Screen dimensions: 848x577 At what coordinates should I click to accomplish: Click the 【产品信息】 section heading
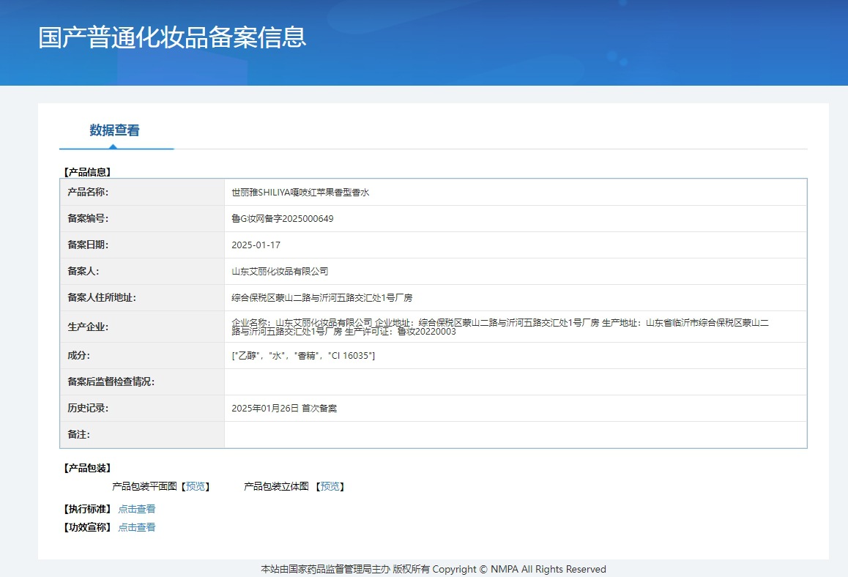87,173
